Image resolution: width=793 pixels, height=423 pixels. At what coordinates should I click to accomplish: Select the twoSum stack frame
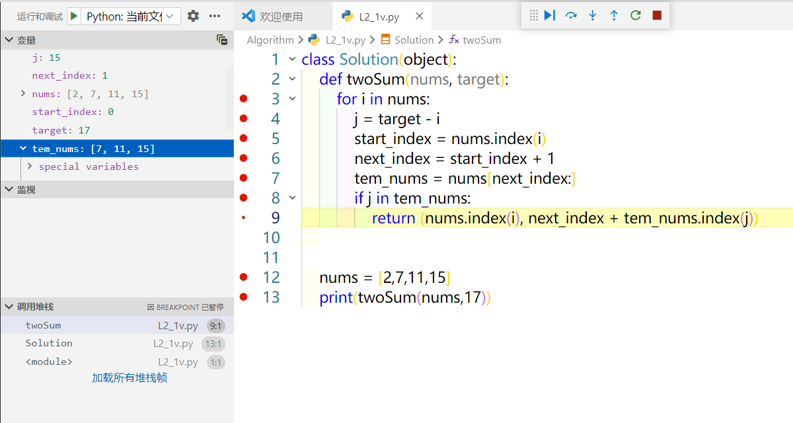[x=117, y=325]
